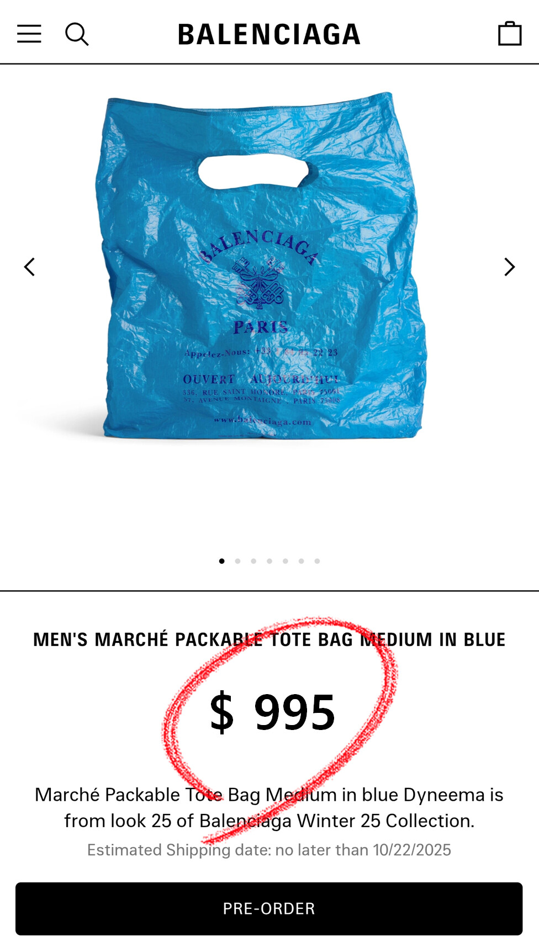
Task: Select the fifth carousel dot
Action: [x=286, y=561]
